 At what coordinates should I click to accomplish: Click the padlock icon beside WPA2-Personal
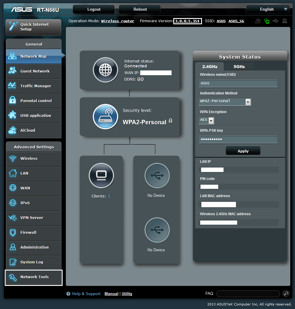pyautogui.click(x=171, y=121)
